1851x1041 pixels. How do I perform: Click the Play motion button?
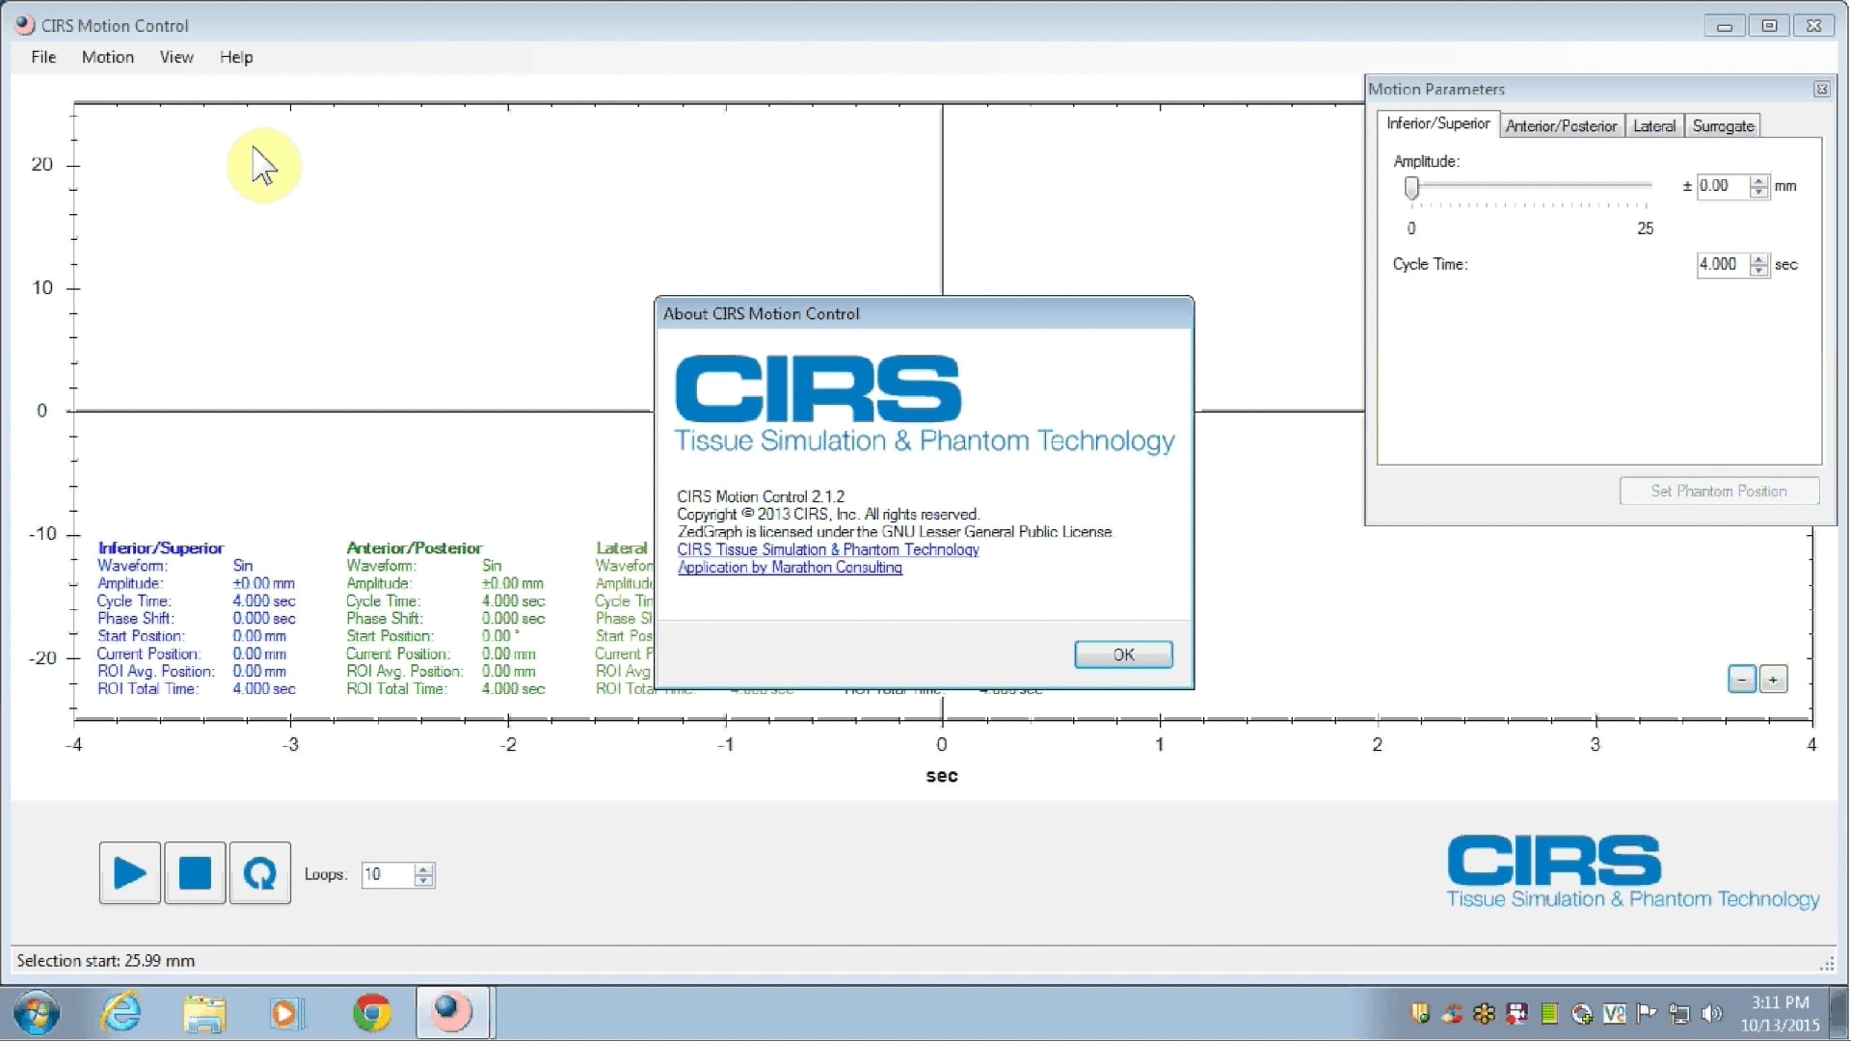pyautogui.click(x=129, y=873)
